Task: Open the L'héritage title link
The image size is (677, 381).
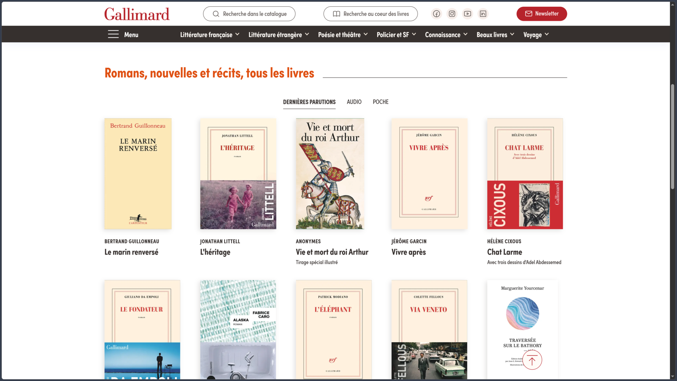Action: click(x=215, y=252)
